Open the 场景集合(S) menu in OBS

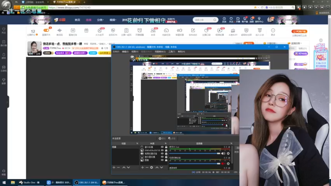coord(160,52)
